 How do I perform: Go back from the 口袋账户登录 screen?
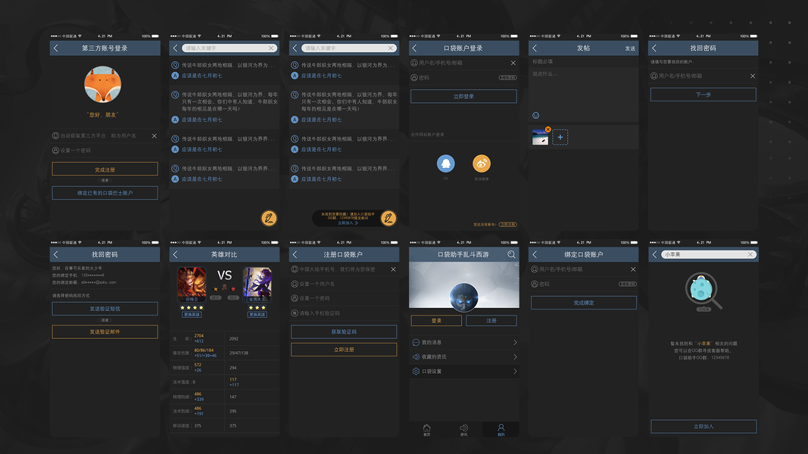coord(415,48)
